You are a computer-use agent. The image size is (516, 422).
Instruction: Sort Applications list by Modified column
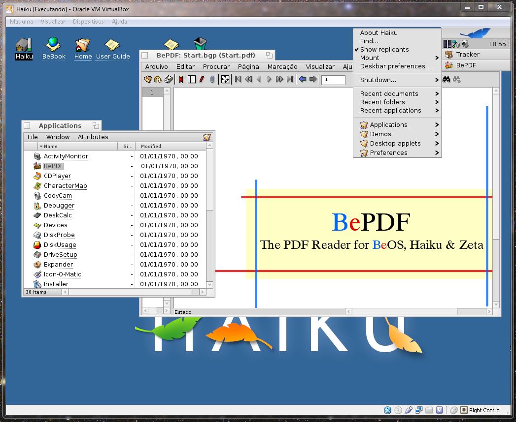[x=171, y=147]
